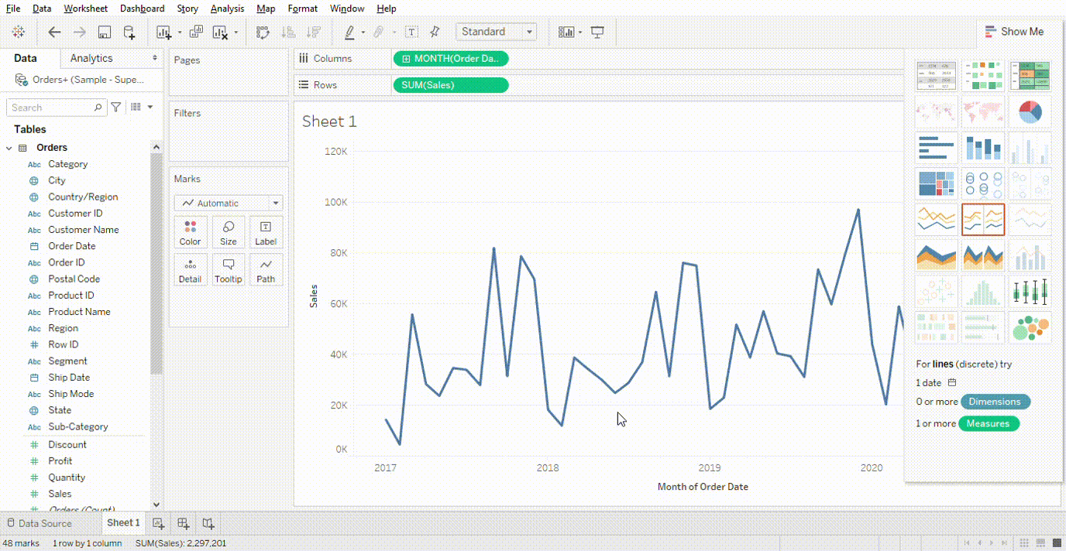The height and width of the screenshot is (551, 1066).
Task: Open the Color marks card
Action: coord(190,232)
